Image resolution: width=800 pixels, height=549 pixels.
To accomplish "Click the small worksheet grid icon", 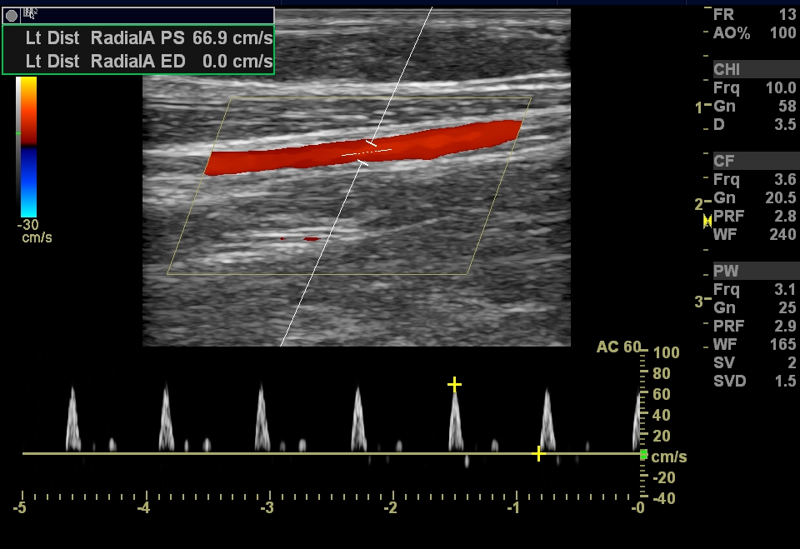I will 30,13.
